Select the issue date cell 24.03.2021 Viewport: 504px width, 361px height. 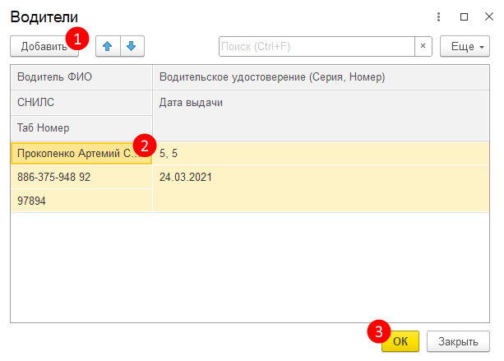[321, 188]
